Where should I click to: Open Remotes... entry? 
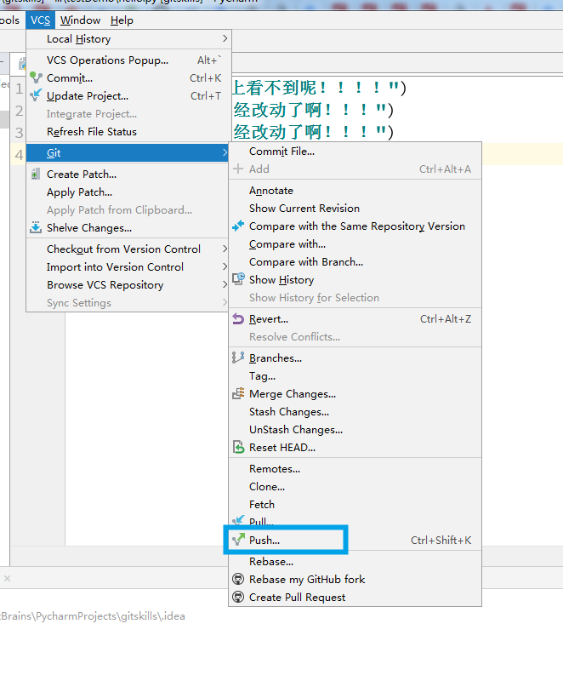(x=355, y=469)
